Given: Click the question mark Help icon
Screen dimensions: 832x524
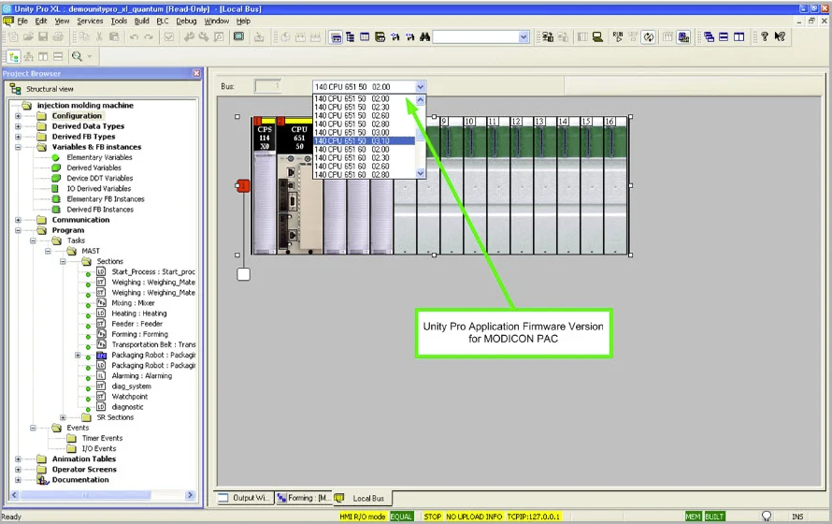Looking at the screenshot, I should [x=764, y=36].
